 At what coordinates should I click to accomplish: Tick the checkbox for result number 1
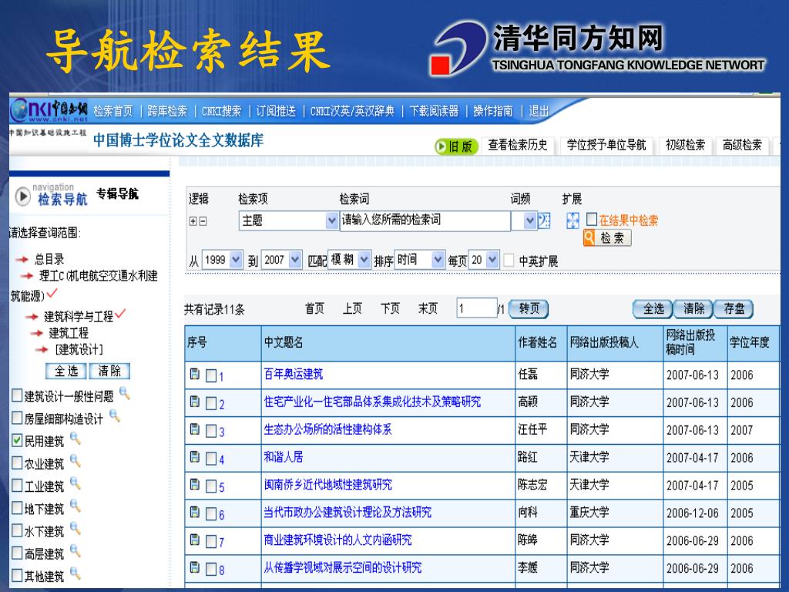point(211,375)
